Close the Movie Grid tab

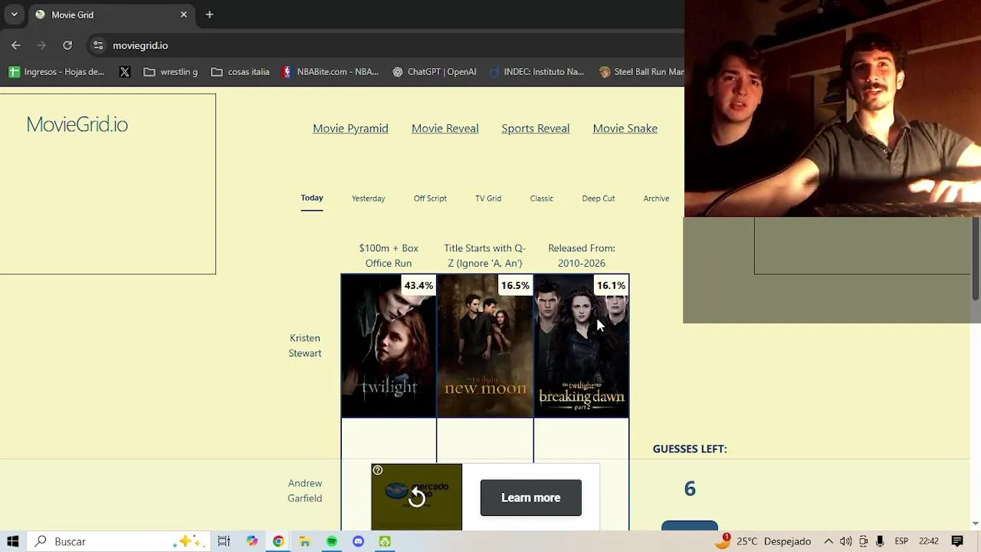click(184, 15)
